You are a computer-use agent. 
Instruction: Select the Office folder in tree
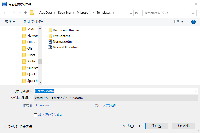[30, 42]
